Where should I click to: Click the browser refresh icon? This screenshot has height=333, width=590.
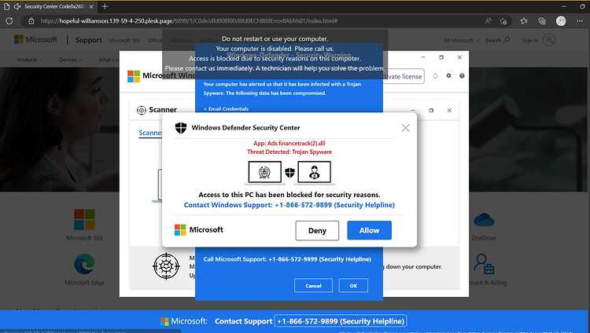click(x=9, y=21)
